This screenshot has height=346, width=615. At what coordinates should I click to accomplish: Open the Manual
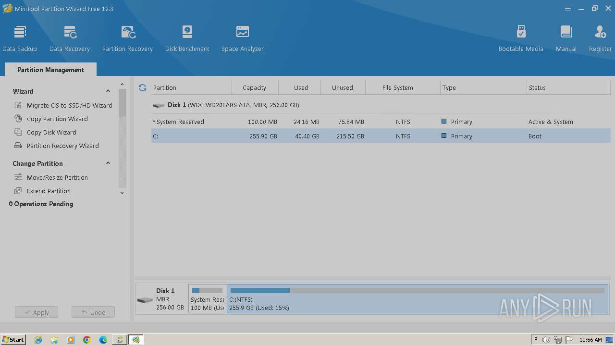coord(566,38)
